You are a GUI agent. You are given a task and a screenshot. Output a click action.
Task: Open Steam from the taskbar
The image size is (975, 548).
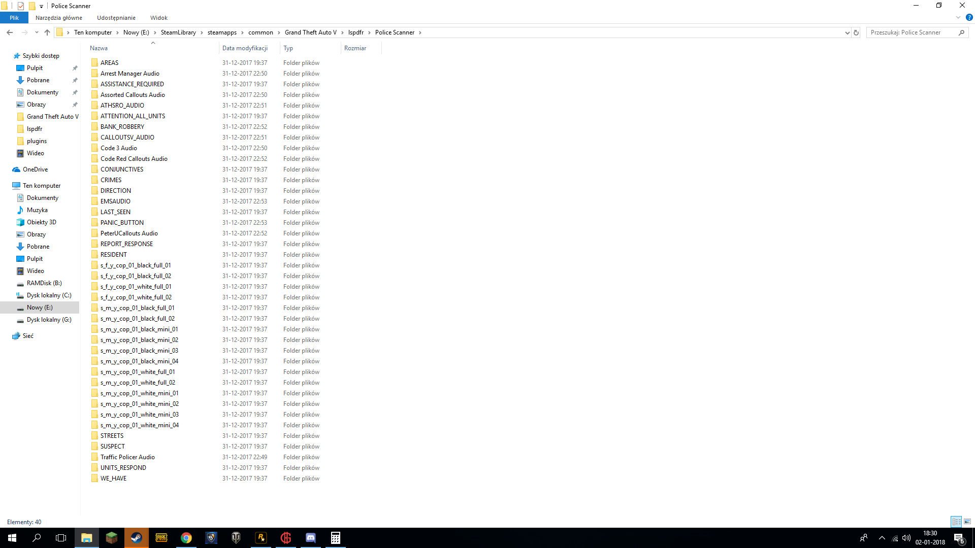point(136,538)
